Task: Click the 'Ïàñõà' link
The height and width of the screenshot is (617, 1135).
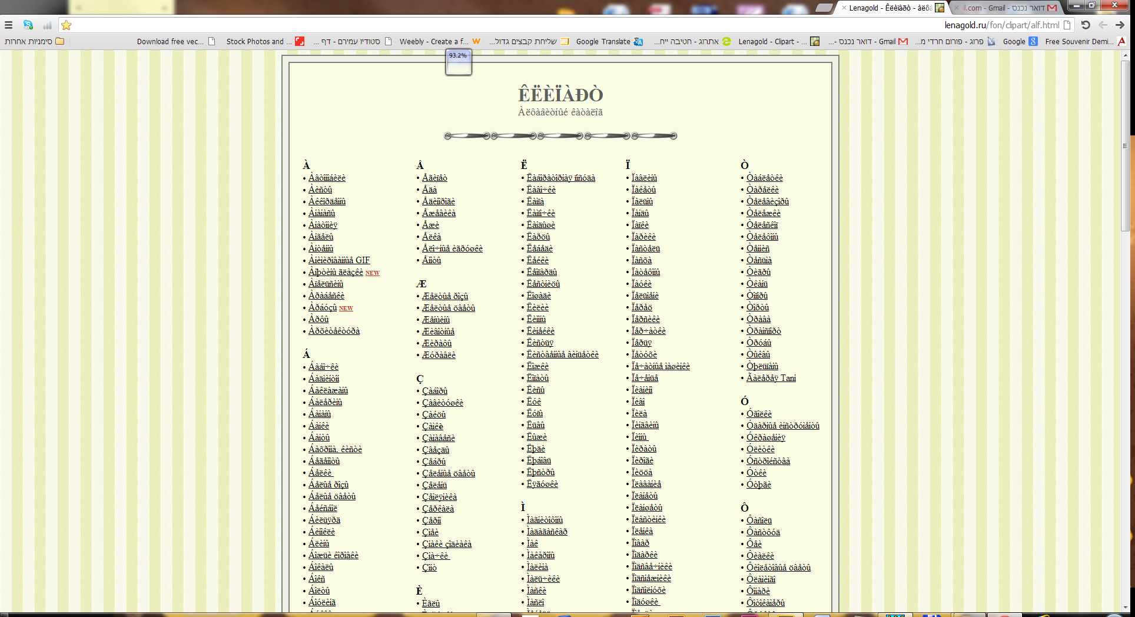Action: click(642, 260)
